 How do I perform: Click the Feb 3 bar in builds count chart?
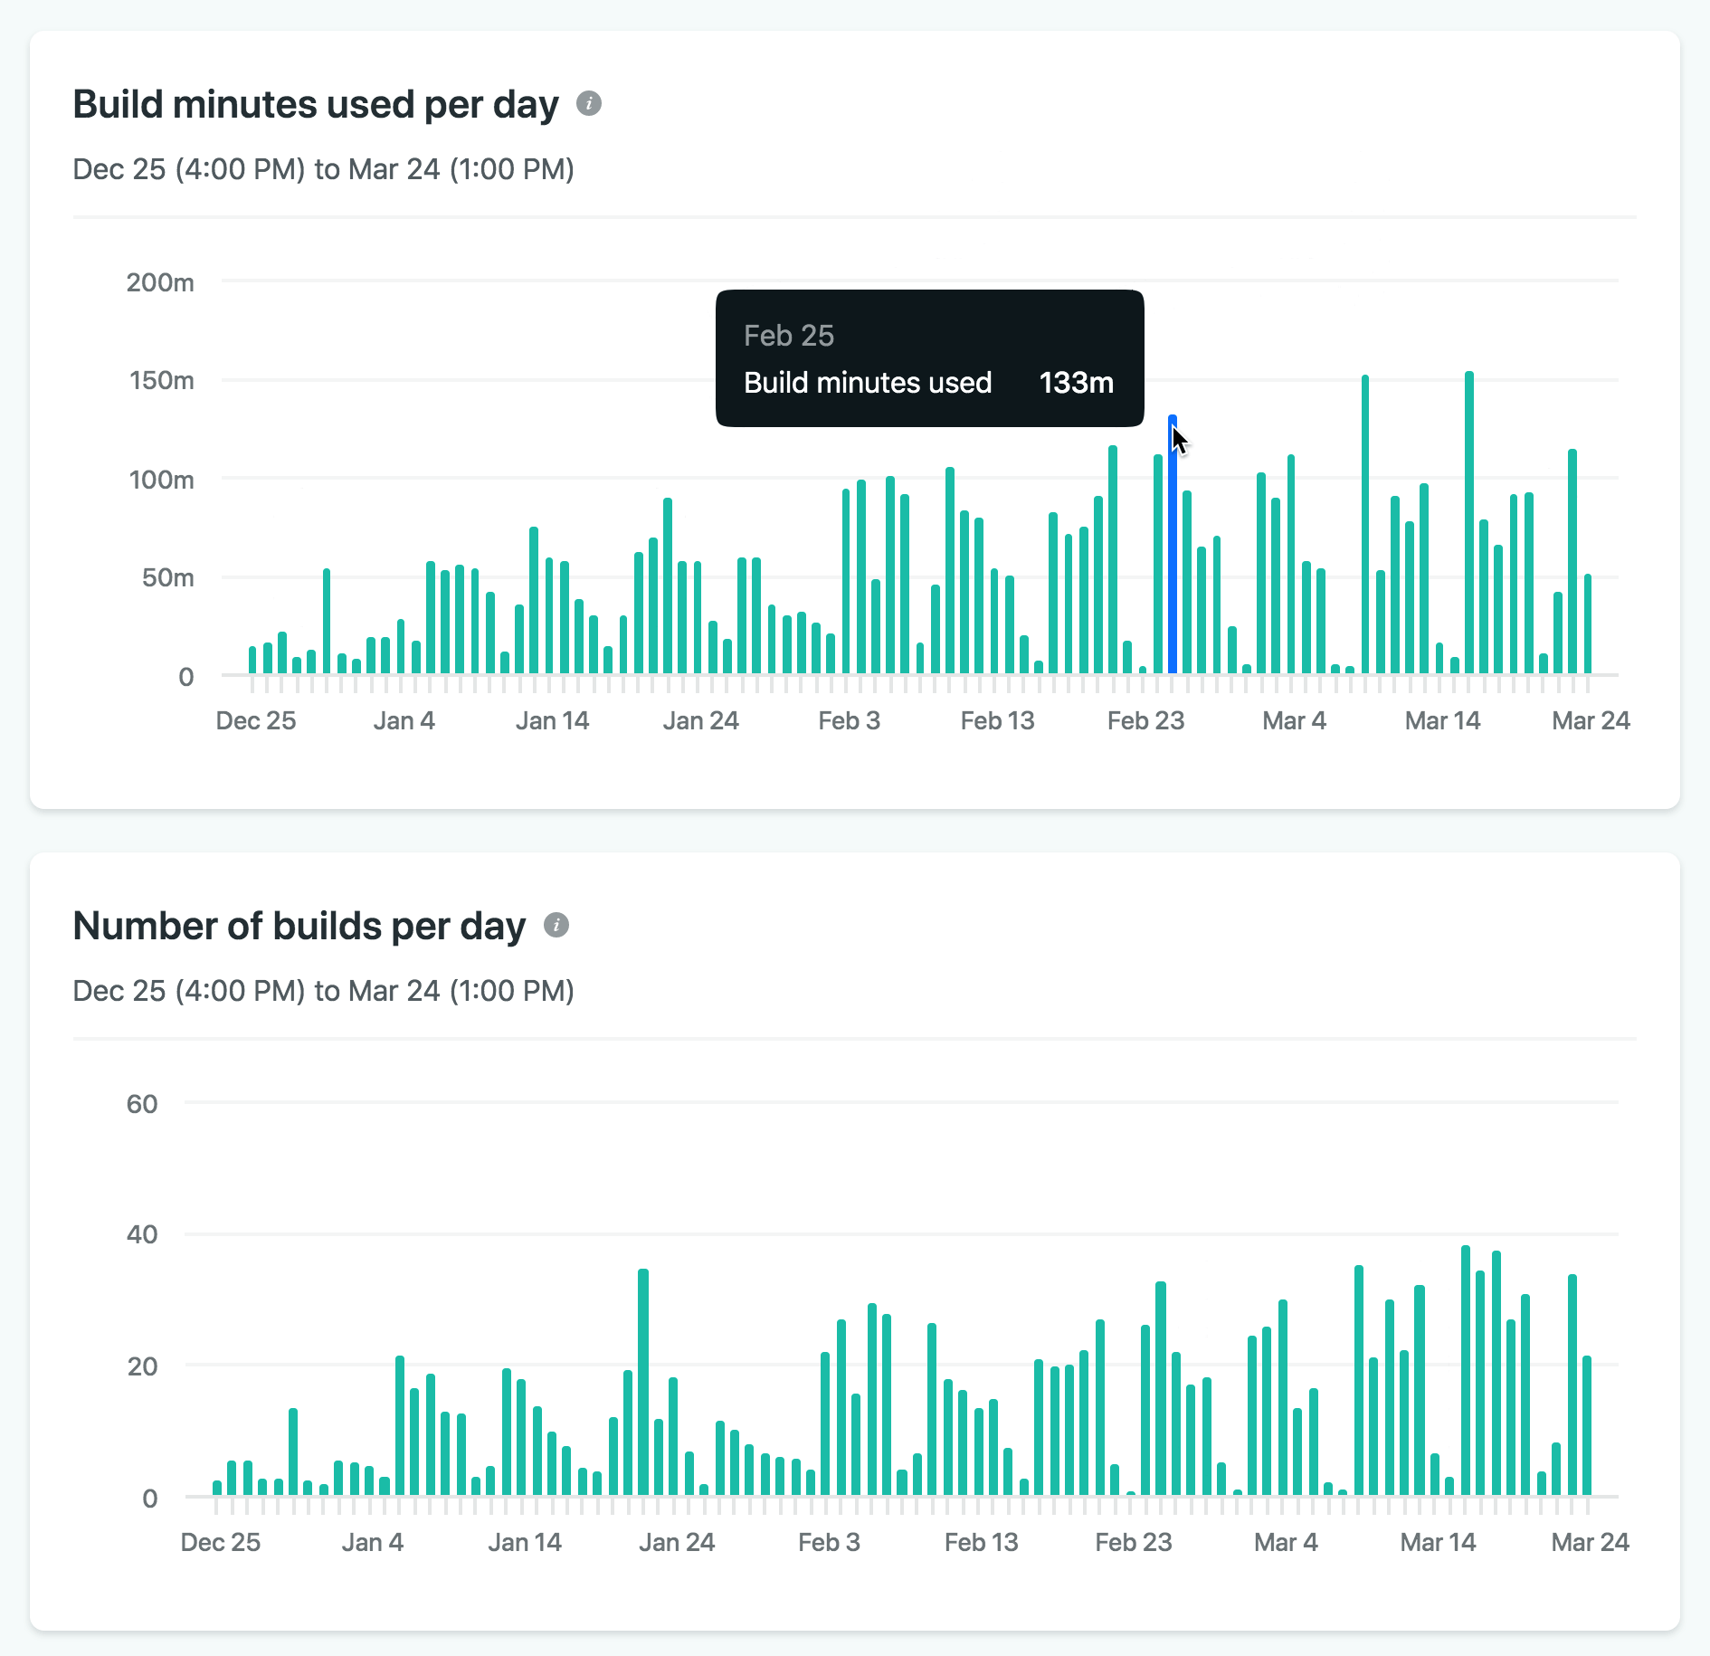point(825,1423)
